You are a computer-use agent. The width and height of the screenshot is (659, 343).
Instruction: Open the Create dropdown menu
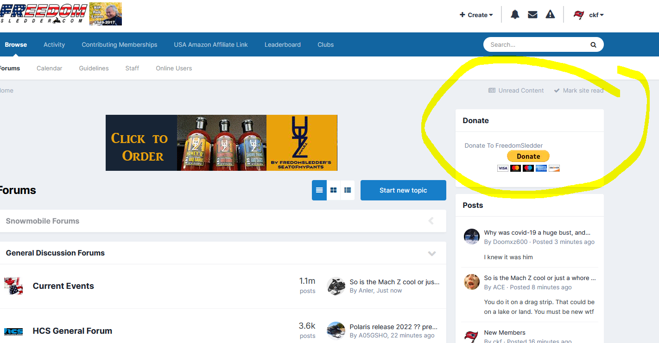click(476, 15)
